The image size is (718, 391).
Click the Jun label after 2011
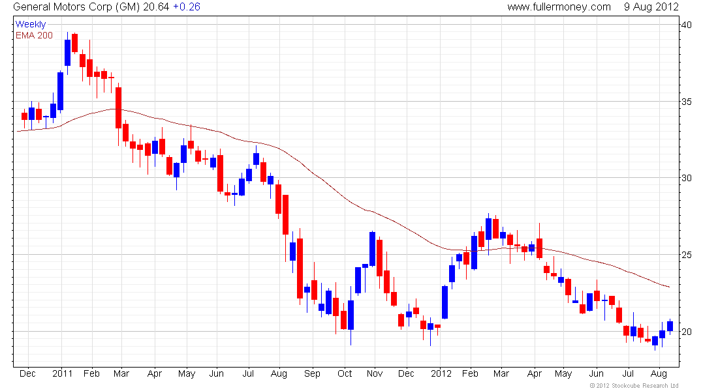216,373
